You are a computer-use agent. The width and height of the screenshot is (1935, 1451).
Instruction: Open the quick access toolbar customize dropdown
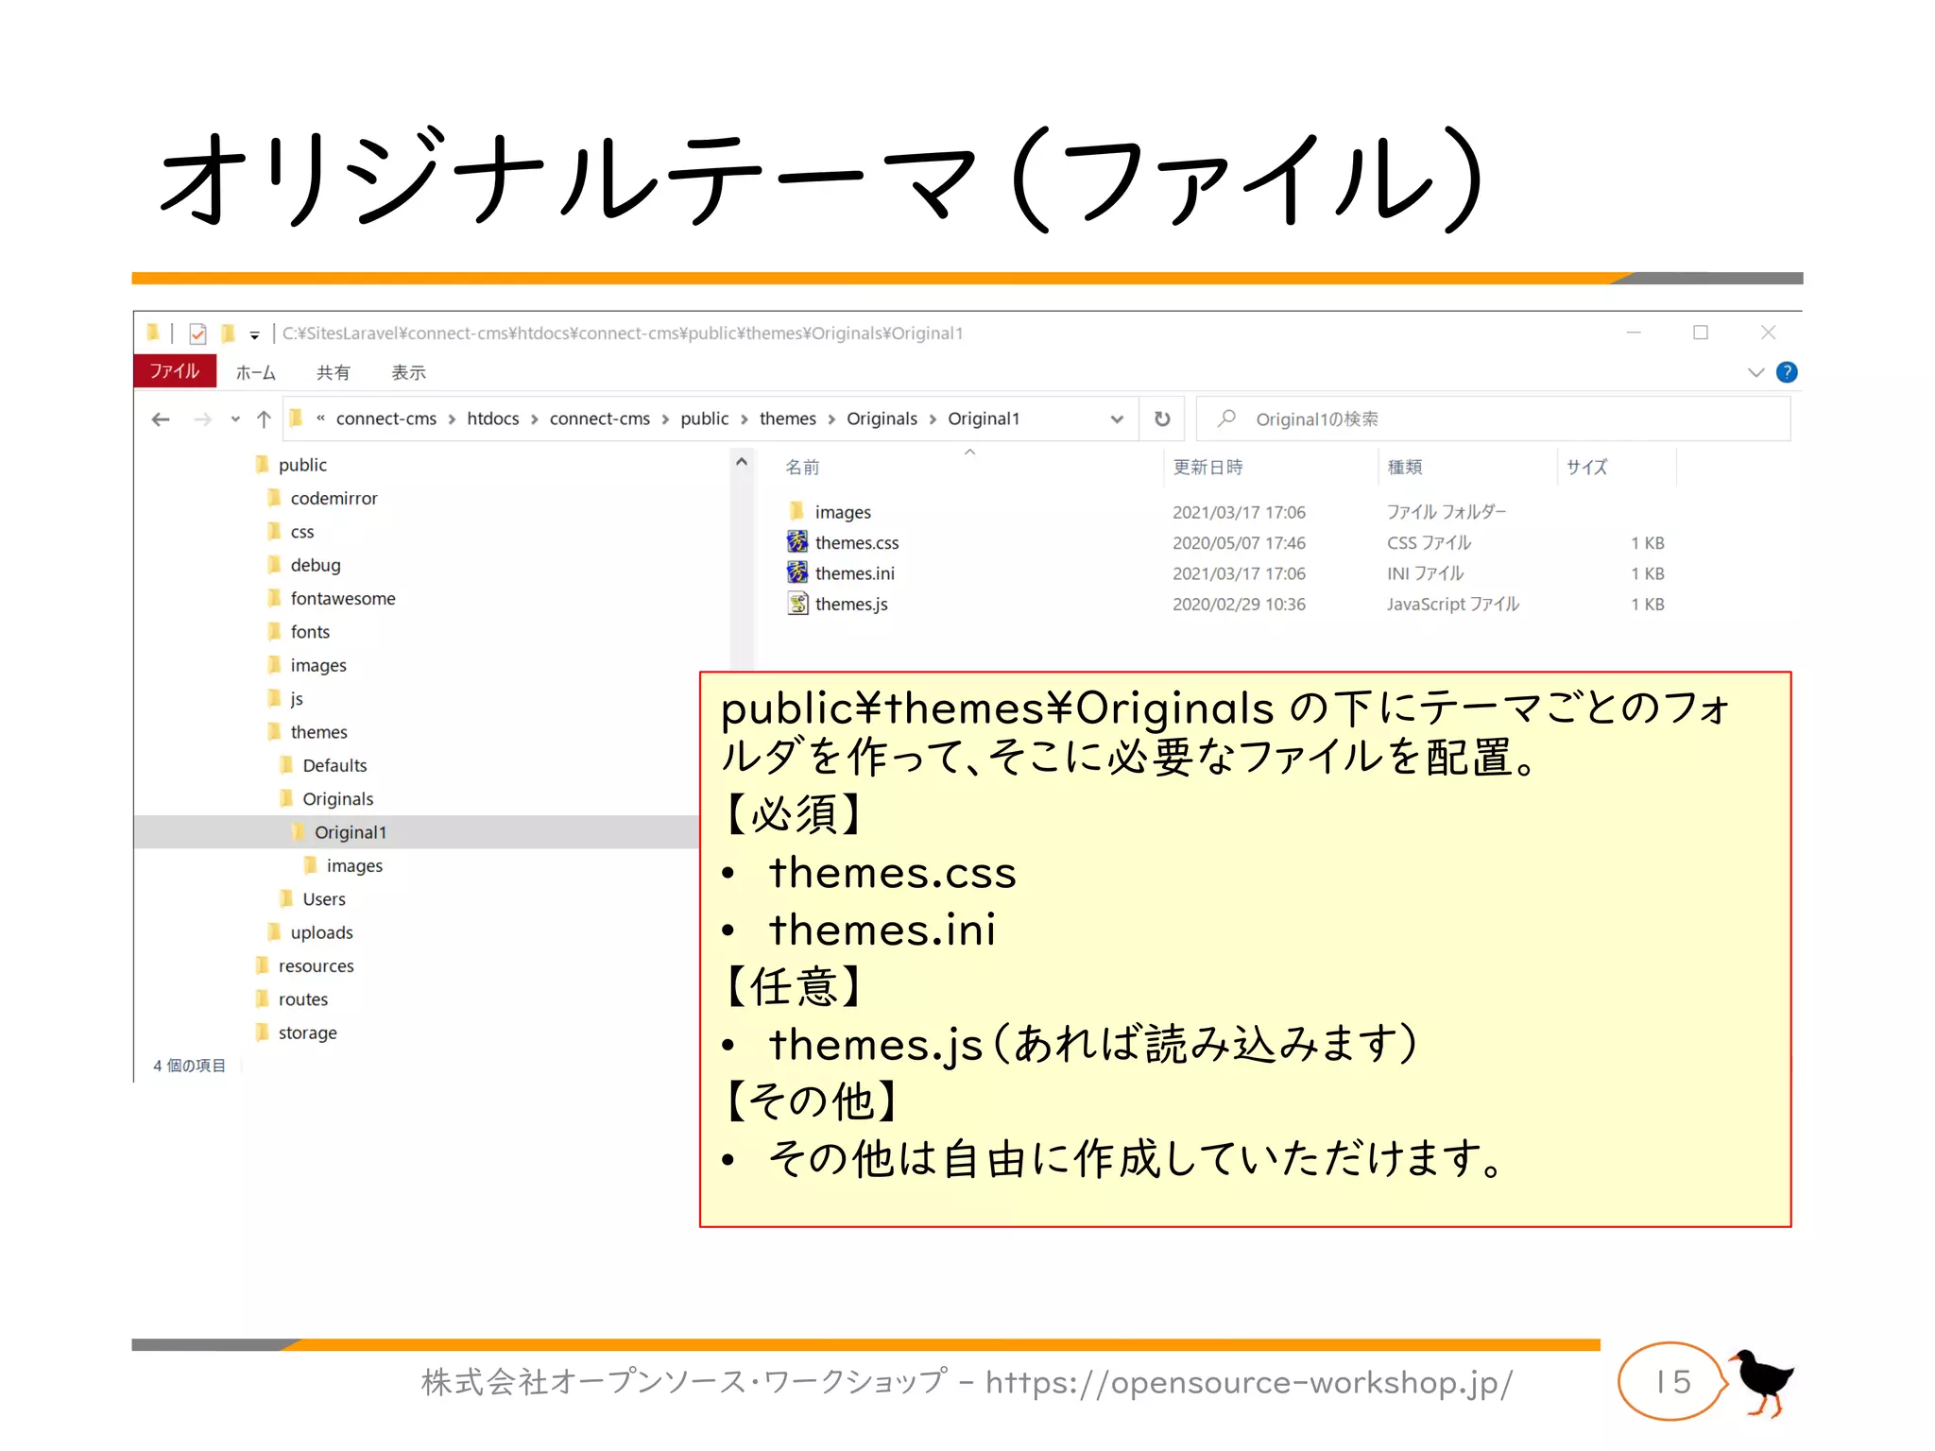click(254, 334)
